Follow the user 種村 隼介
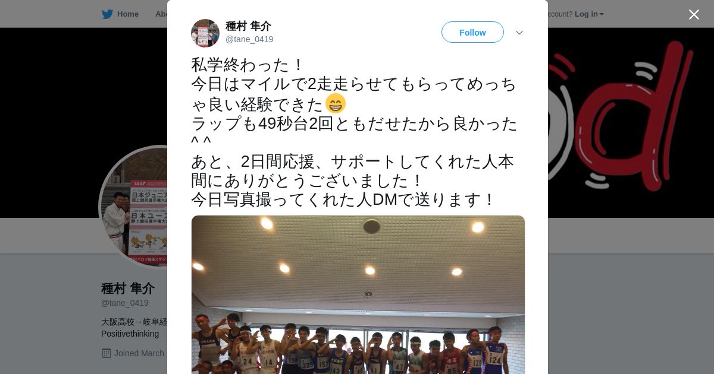 [x=472, y=32]
